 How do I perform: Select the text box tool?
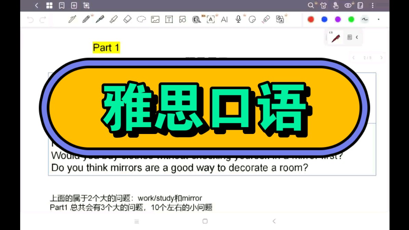point(169,19)
